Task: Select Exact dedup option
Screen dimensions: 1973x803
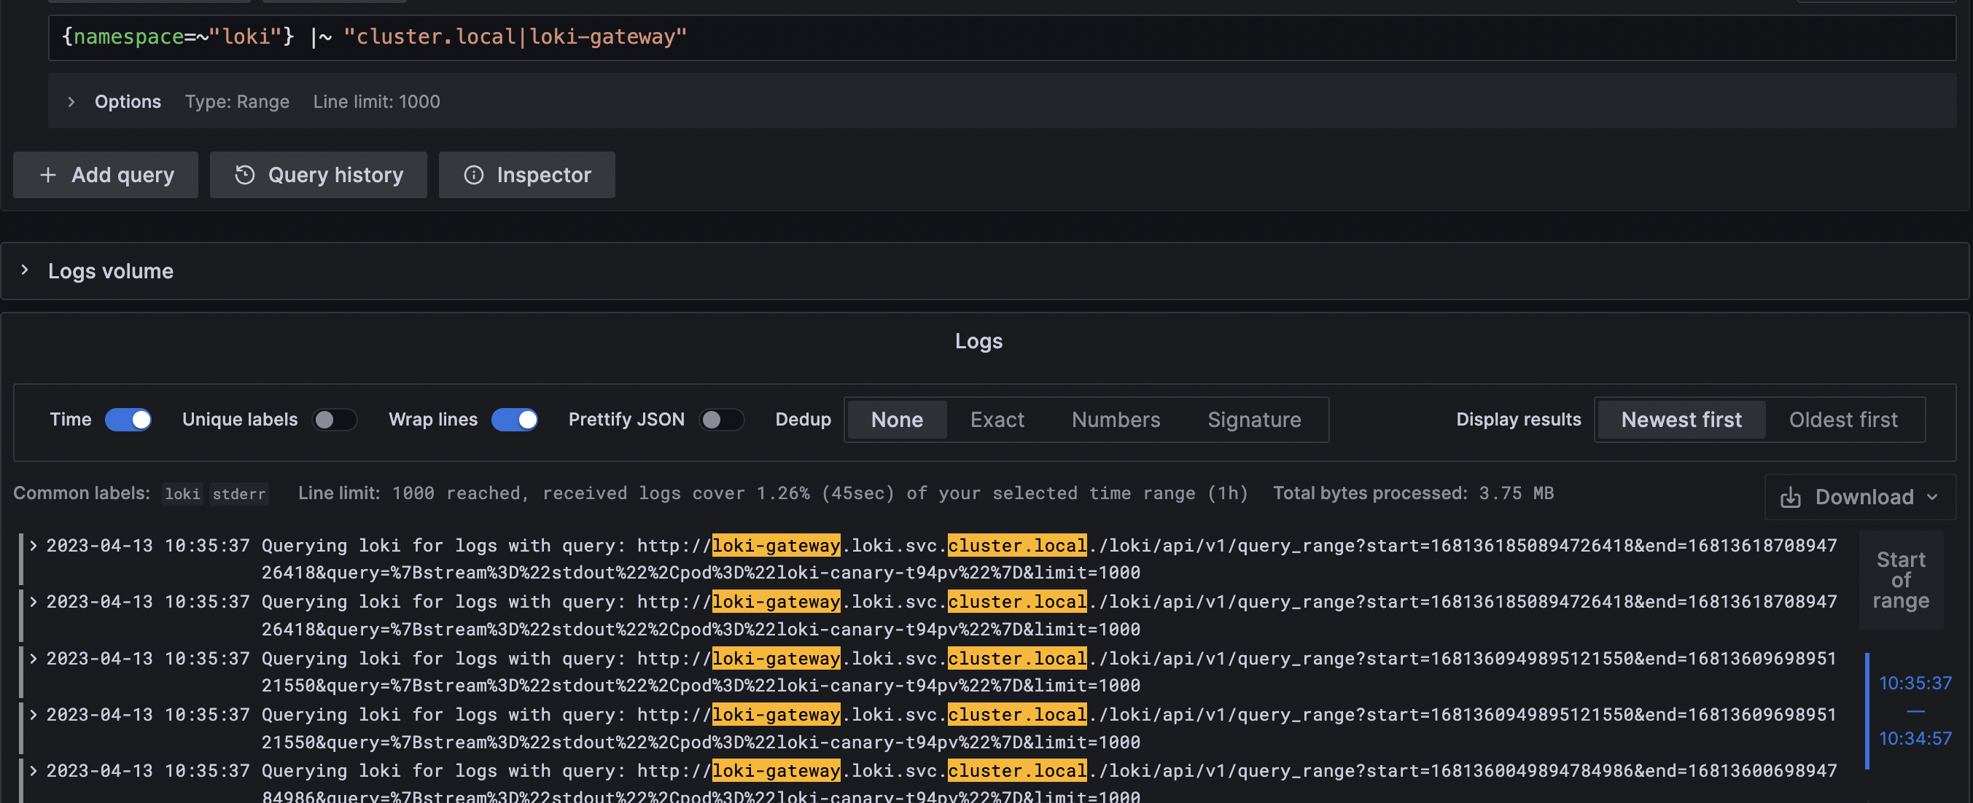Action: pos(997,420)
